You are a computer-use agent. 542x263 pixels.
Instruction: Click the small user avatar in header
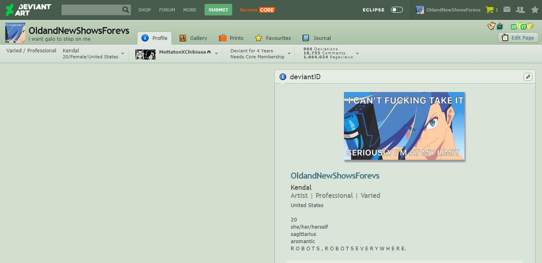coord(420,10)
